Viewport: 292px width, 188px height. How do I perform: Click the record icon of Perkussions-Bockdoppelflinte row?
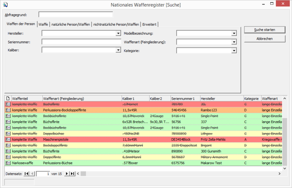8,110
